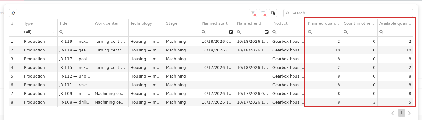Sort by the # column header
This screenshot has height=120, width=422.
click(x=16, y=23)
